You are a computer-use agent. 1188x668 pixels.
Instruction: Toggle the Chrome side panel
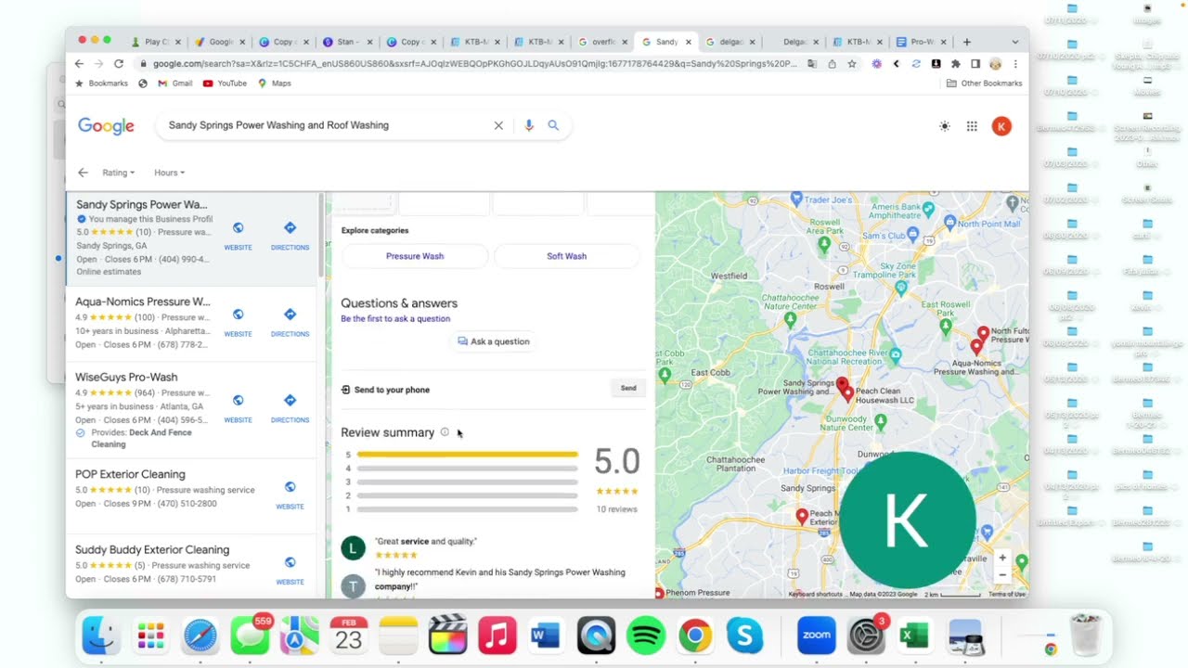pyautogui.click(x=975, y=64)
